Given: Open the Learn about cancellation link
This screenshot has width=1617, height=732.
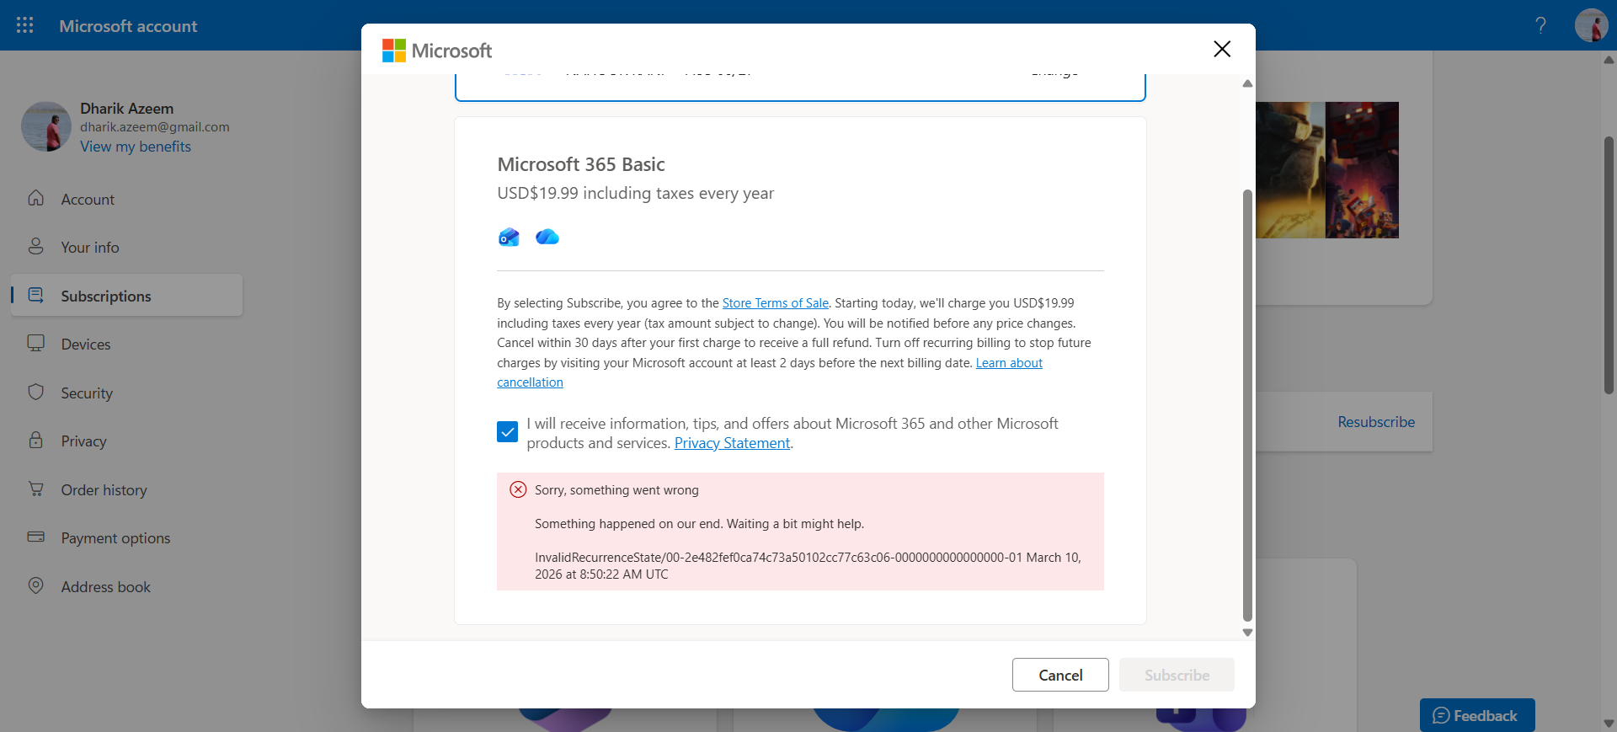Looking at the screenshot, I should coord(1009,363).
